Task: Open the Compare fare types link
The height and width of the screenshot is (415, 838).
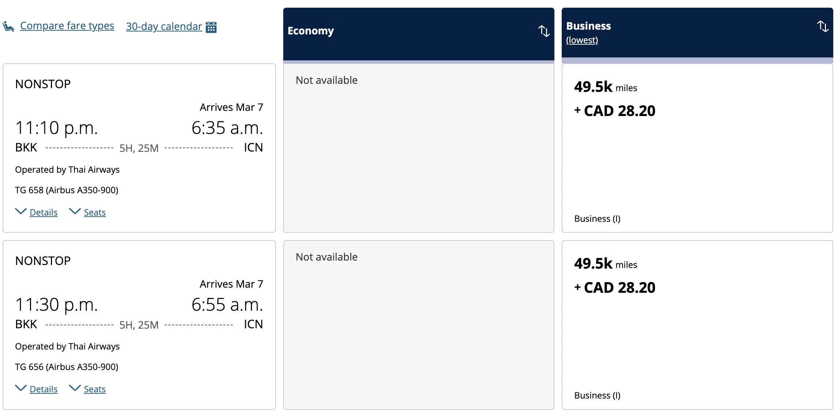Action: pos(67,26)
